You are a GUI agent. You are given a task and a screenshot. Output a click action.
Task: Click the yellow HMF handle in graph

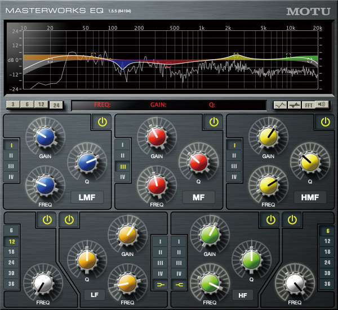pos(236,55)
